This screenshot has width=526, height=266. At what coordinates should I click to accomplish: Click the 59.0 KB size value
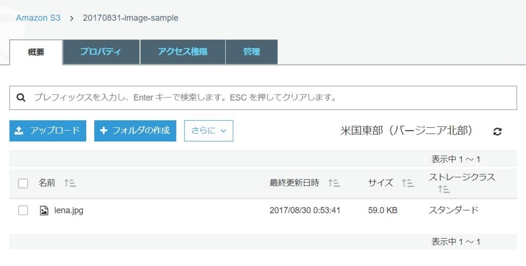pos(383,211)
